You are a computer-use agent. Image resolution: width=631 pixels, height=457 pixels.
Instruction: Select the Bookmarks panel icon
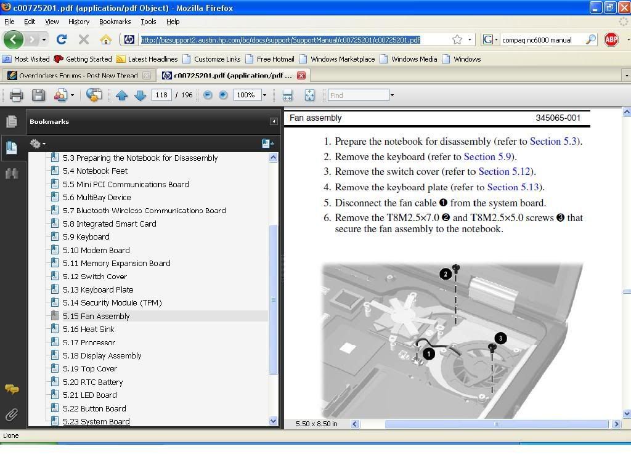[x=12, y=148]
